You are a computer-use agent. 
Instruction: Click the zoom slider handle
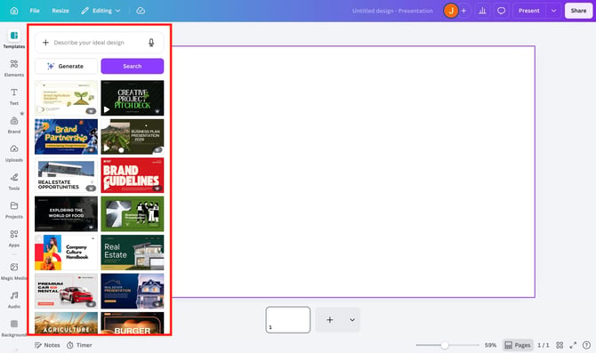pyautogui.click(x=445, y=345)
